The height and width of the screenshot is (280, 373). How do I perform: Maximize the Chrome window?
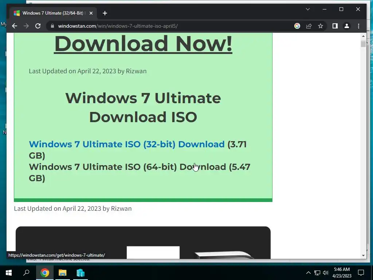341,9
